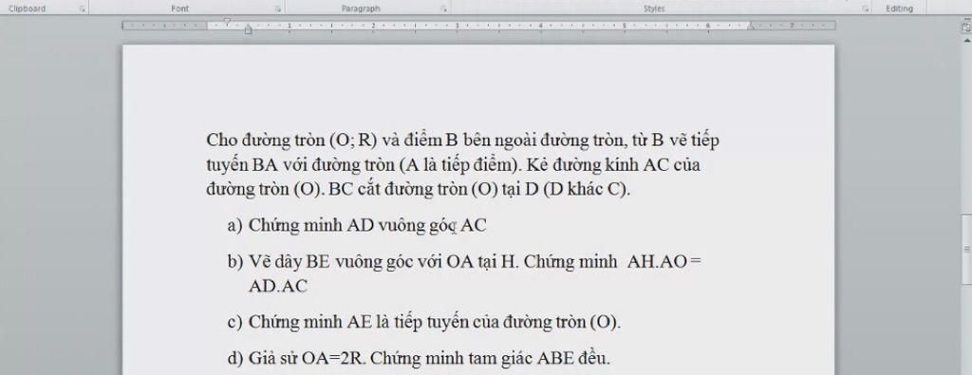
Task: Select the First Line Indent marker on ruler
Action: coord(227,22)
